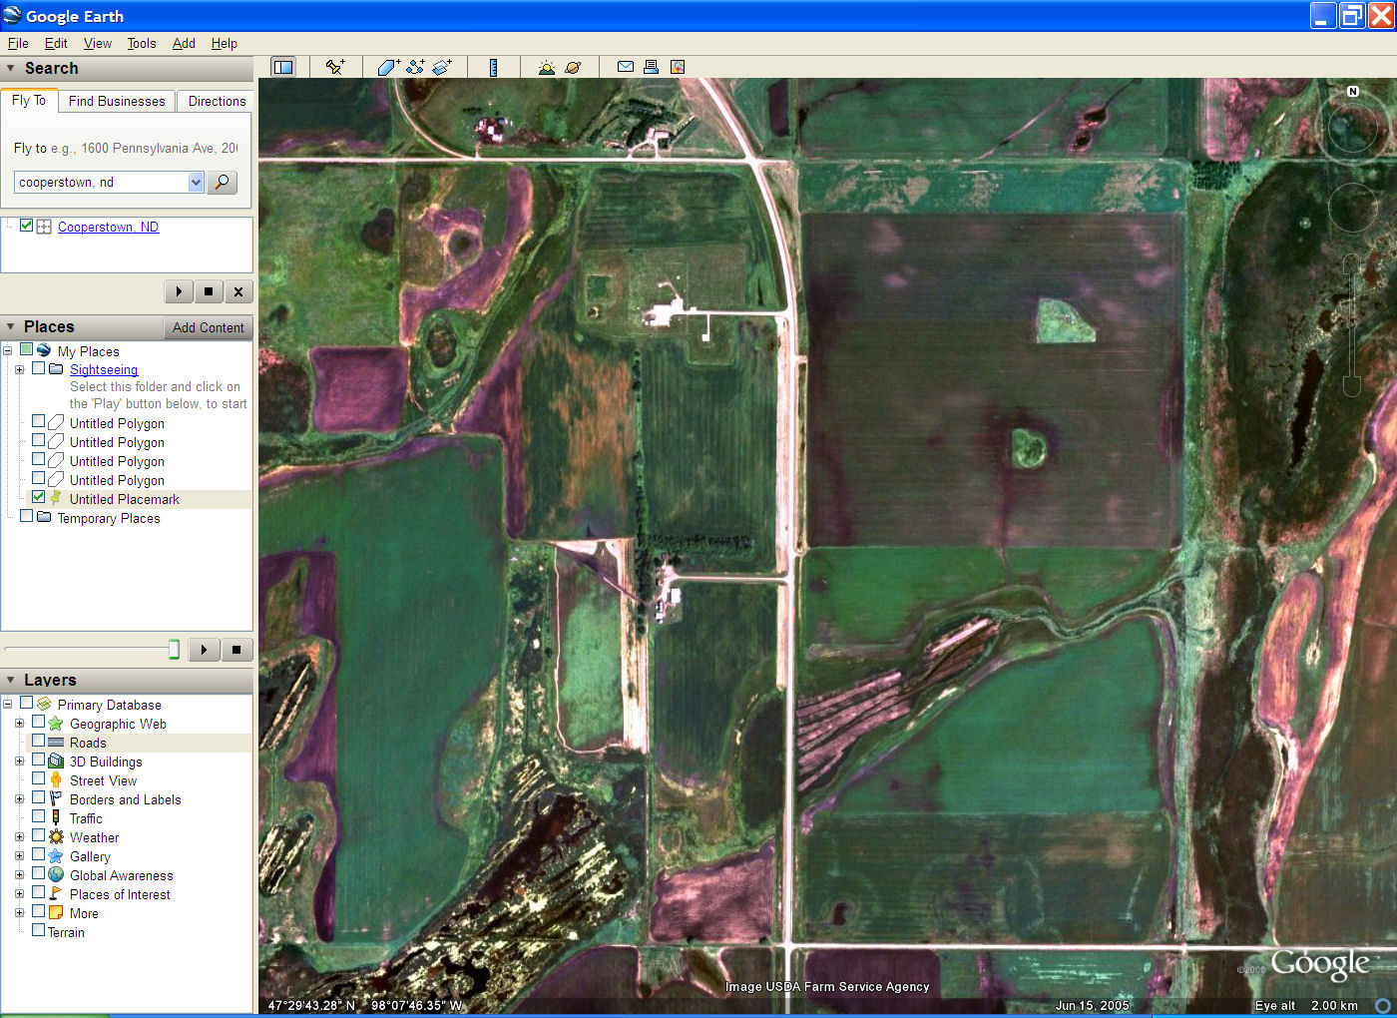1397x1018 pixels.
Task: Click the Add Placemark pushpin tool
Action: [335, 67]
